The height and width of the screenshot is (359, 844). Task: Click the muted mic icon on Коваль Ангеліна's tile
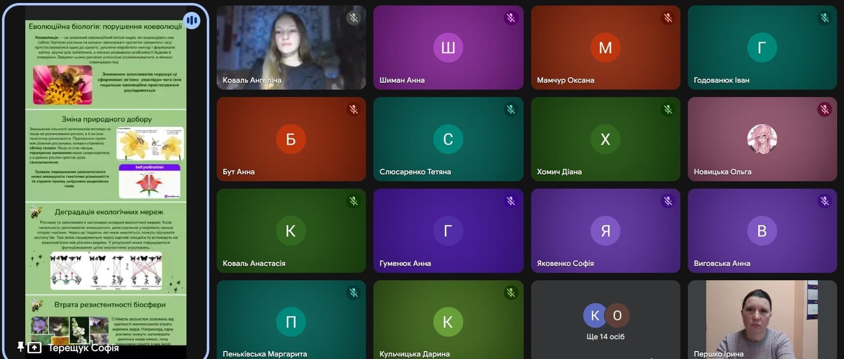(354, 18)
